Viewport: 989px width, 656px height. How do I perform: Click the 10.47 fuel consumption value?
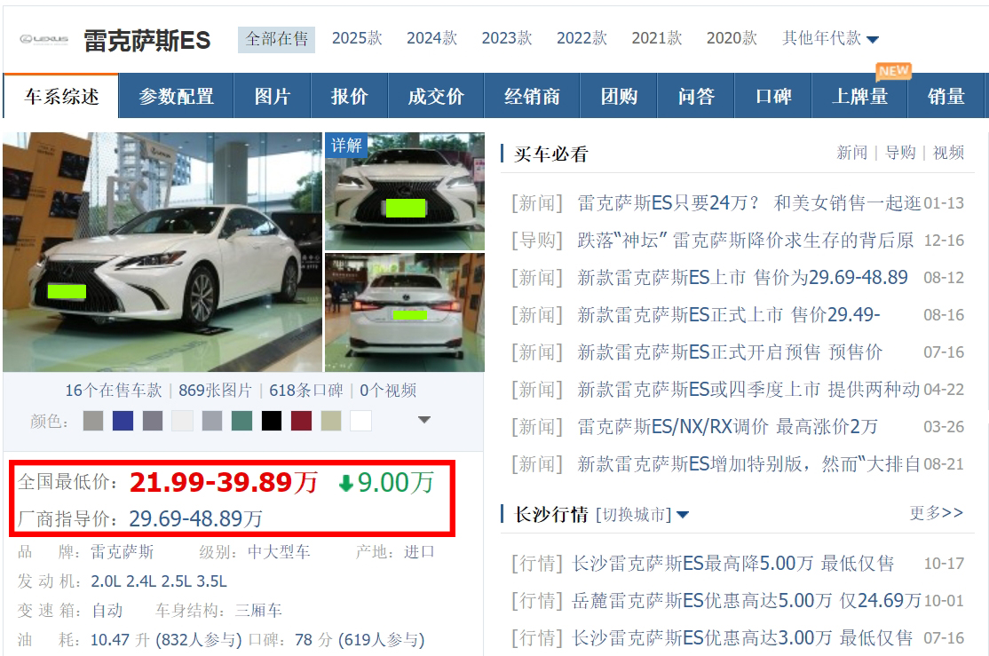click(x=110, y=640)
